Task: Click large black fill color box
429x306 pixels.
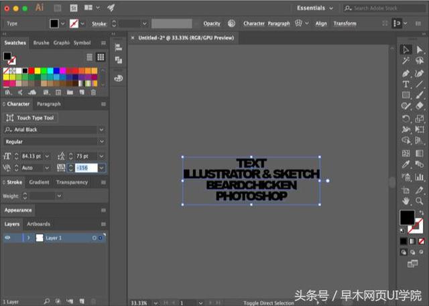Action: coord(407,218)
